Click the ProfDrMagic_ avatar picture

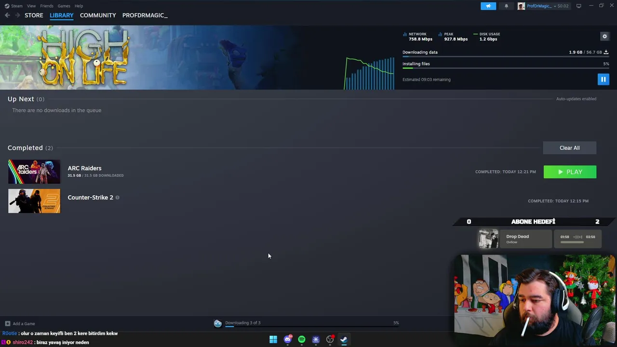(x=521, y=6)
